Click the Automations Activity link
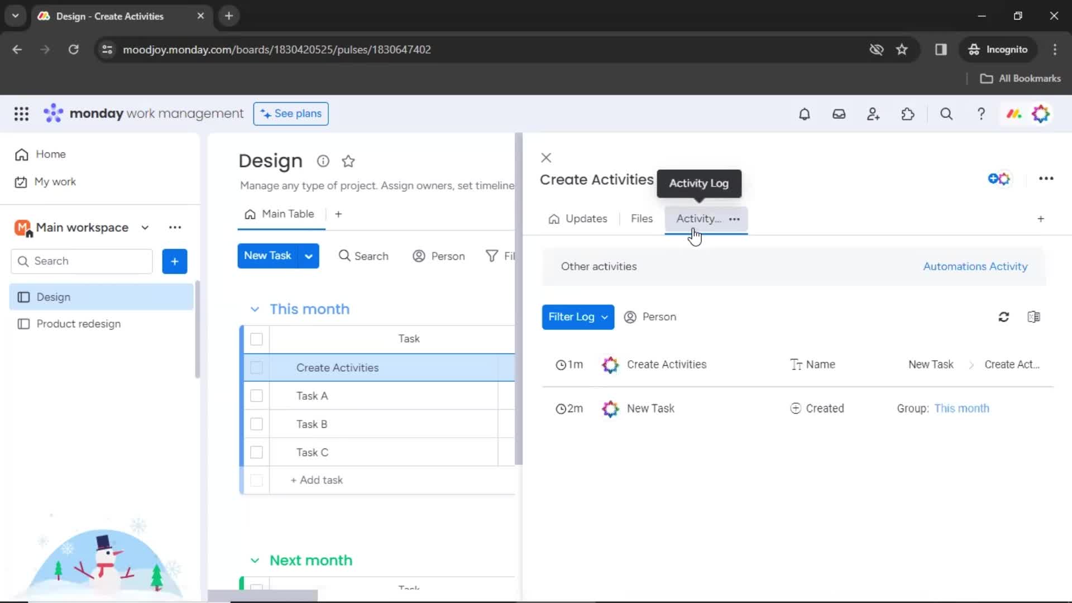 pyautogui.click(x=975, y=266)
